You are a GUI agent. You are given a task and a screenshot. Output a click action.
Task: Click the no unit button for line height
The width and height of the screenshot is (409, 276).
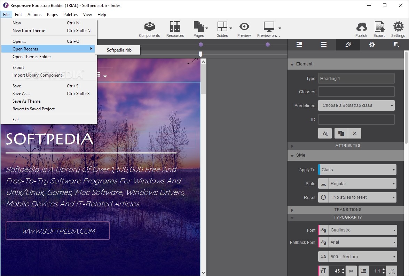(392, 271)
